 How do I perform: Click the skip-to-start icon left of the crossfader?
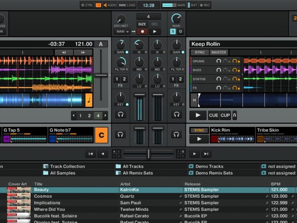click(90, 153)
